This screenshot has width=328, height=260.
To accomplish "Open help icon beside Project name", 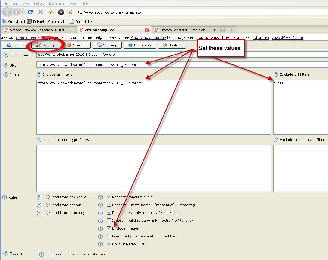I will (5, 55).
